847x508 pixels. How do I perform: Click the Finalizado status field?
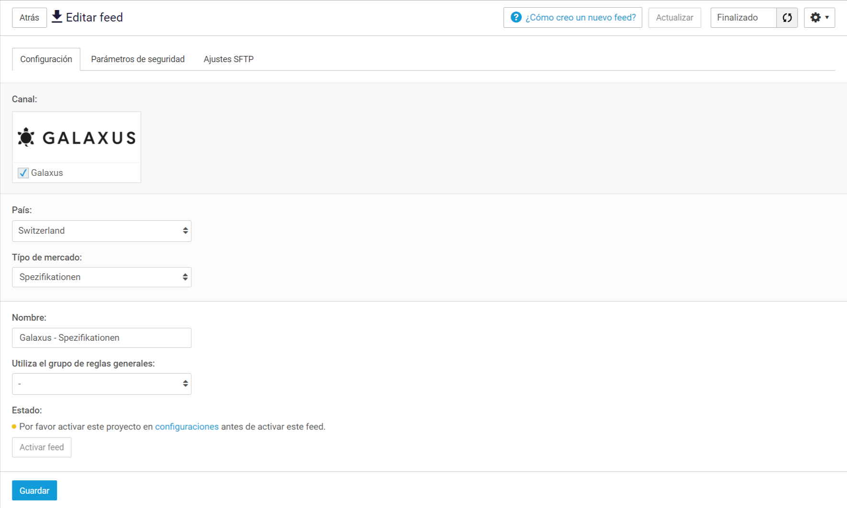pos(744,18)
